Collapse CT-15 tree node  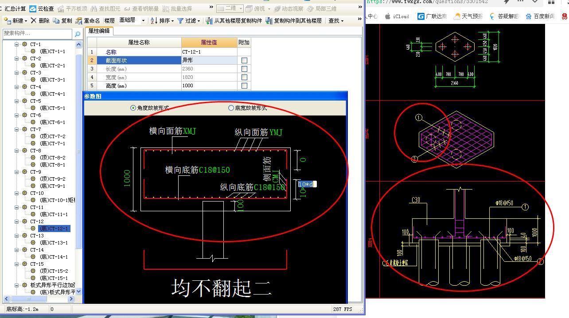(x=17, y=264)
